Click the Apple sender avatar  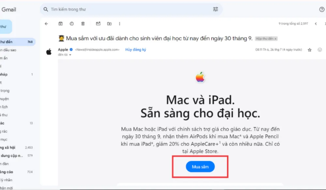point(49,52)
